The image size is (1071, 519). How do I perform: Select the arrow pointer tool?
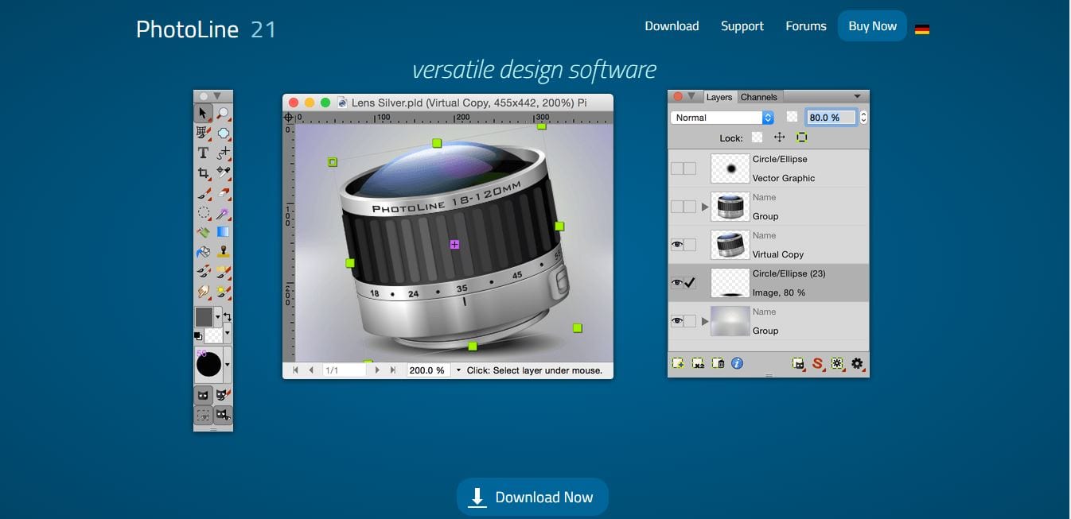click(204, 113)
